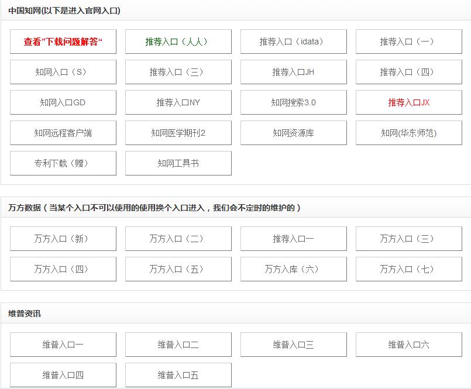Open 知网入口（S）
Image resolution: width=471 pixels, height=389 pixels.
(x=63, y=72)
